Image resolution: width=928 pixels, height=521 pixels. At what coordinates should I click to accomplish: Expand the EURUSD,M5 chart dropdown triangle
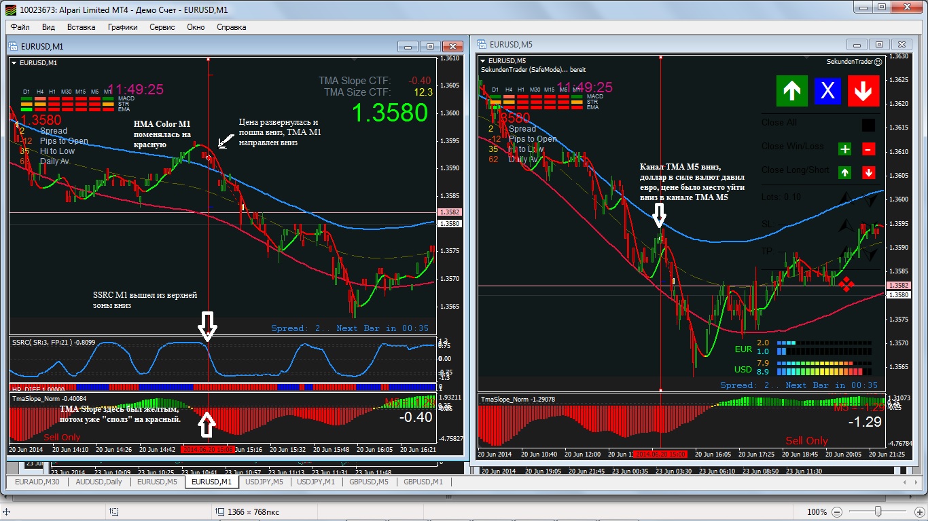click(484, 61)
